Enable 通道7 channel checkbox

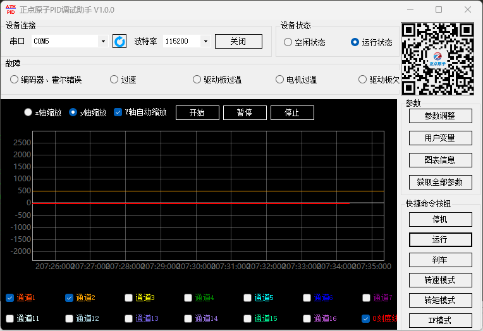pyautogui.click(x=366, y=298)
